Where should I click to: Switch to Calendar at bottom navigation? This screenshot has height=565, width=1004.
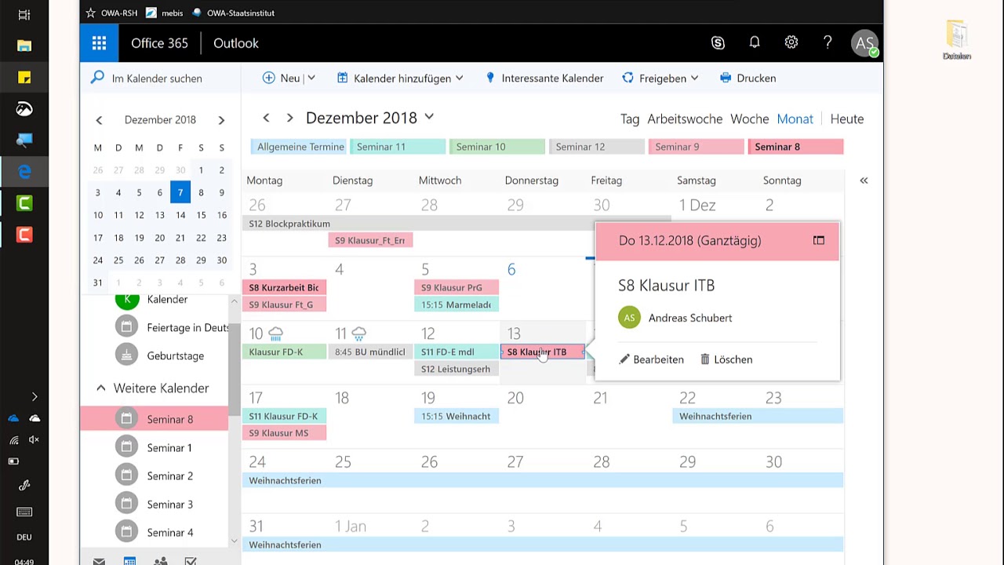(x=129, y=561)
